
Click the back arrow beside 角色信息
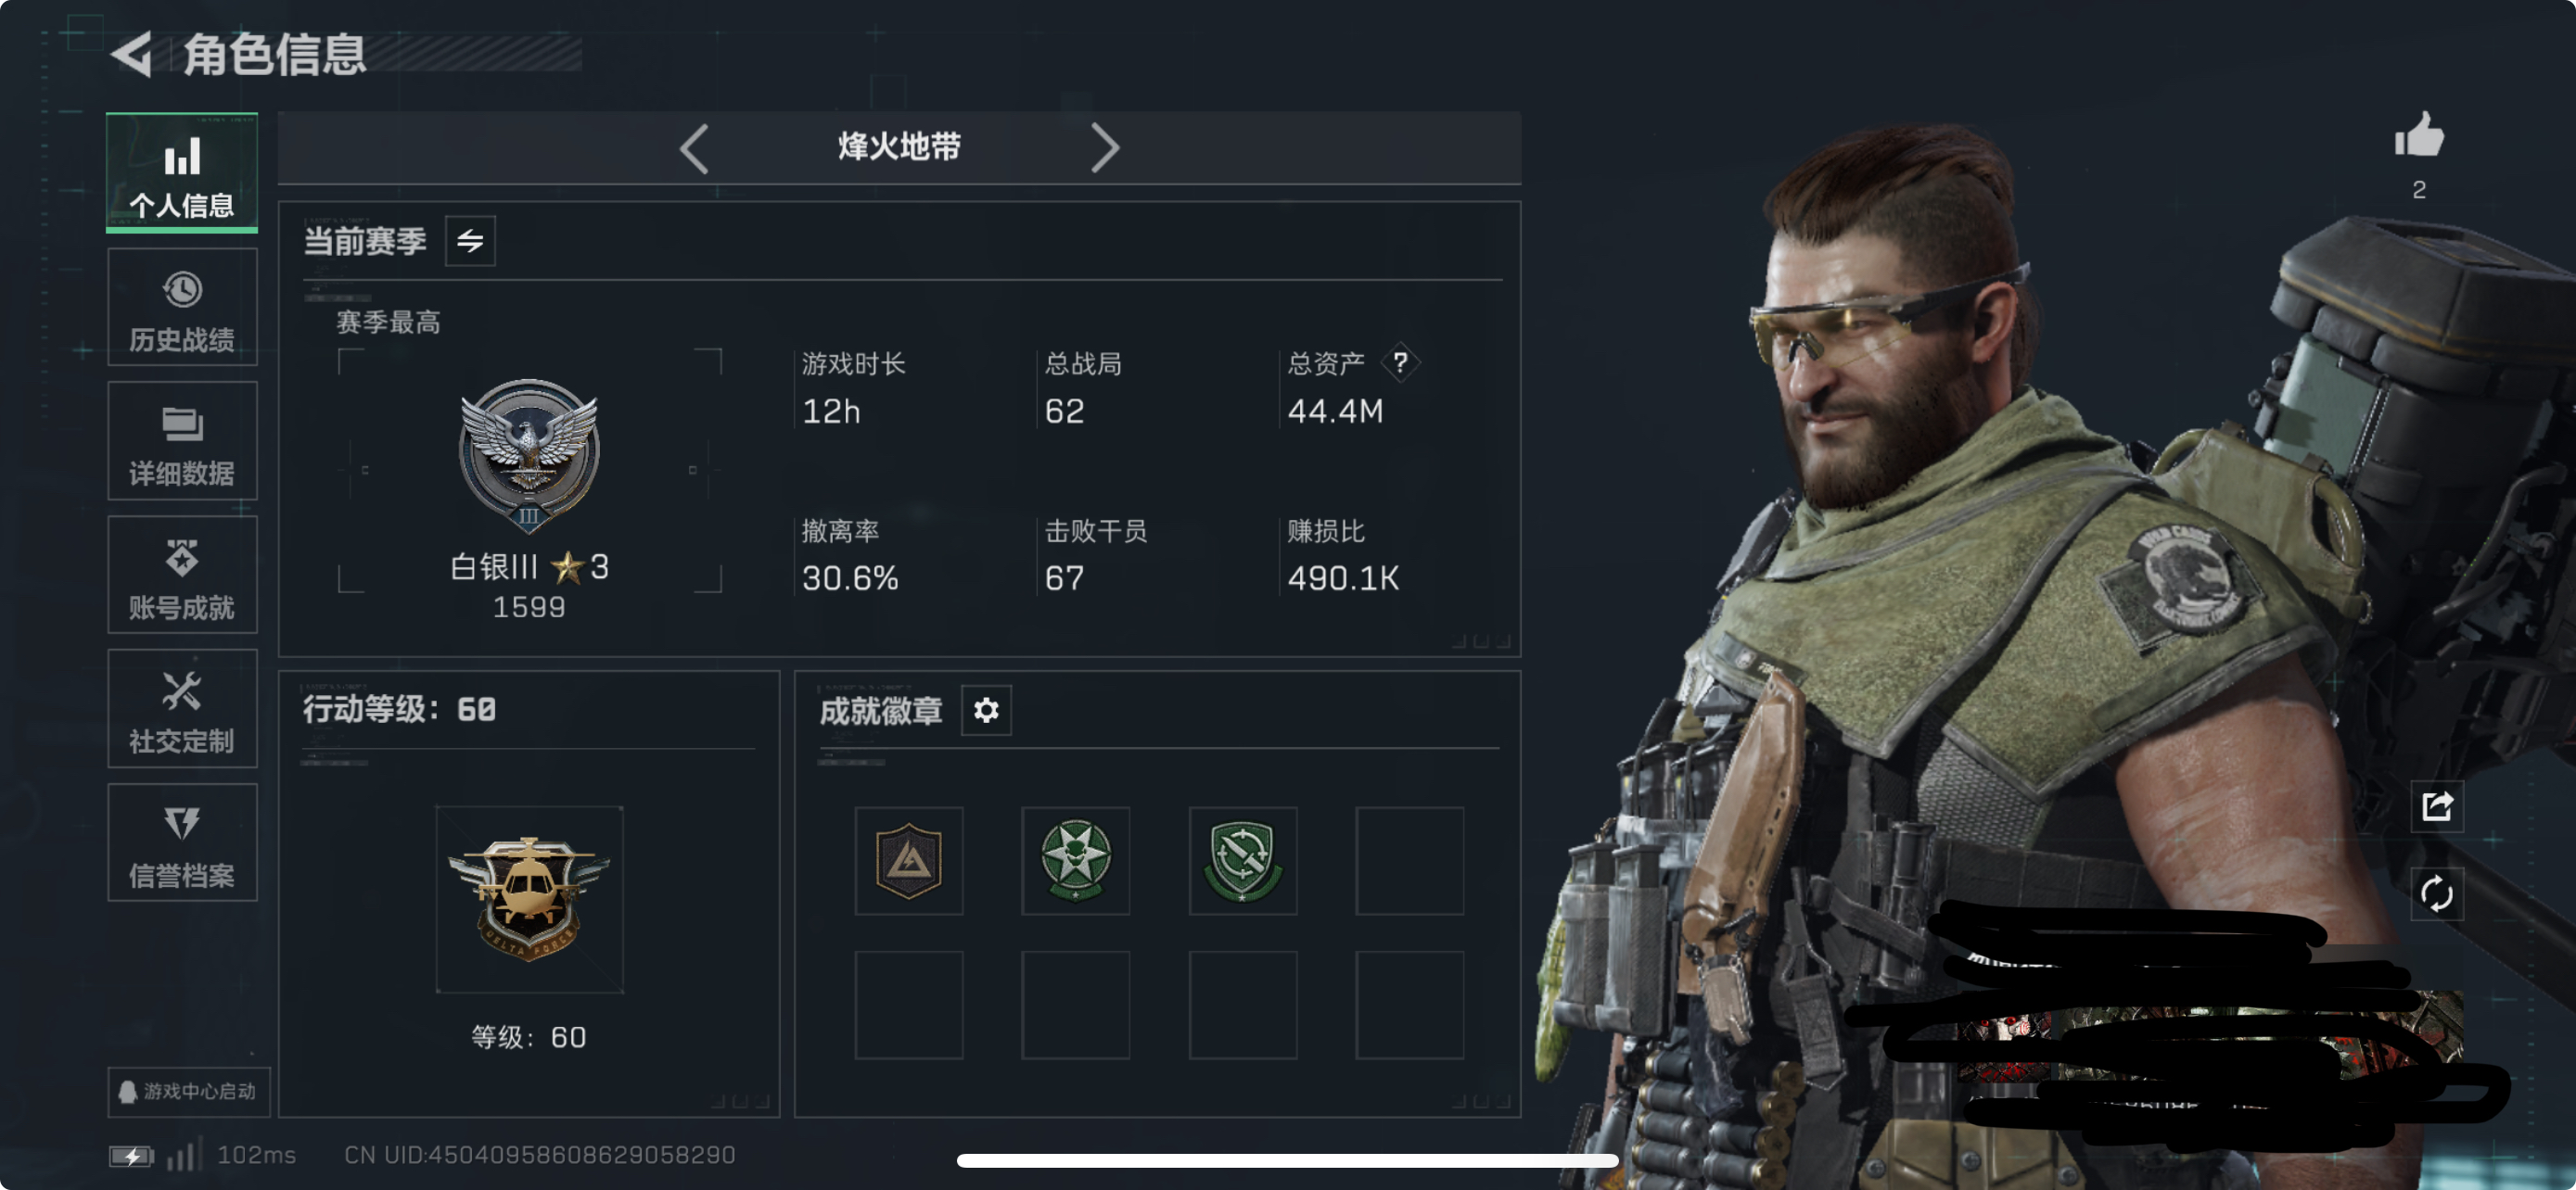click(131, 54)
